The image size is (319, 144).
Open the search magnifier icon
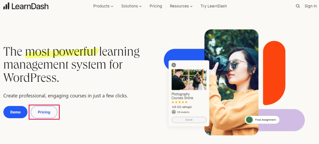click(x=298, y=6)
